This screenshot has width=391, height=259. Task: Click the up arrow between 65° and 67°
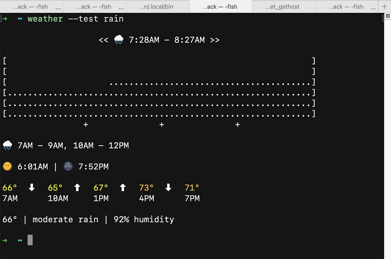77,188
